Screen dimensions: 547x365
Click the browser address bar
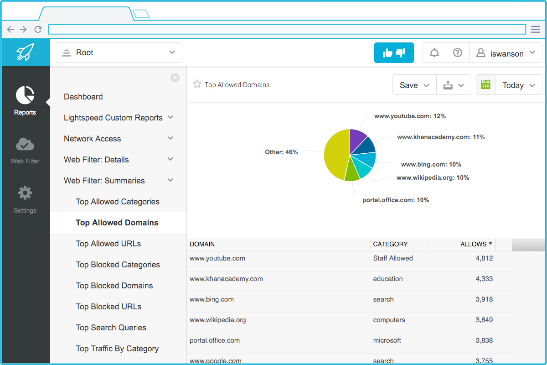(x=287, y=29)
